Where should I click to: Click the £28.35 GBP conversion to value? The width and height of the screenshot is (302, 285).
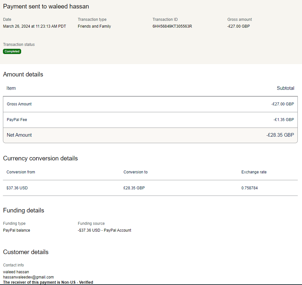134,188
